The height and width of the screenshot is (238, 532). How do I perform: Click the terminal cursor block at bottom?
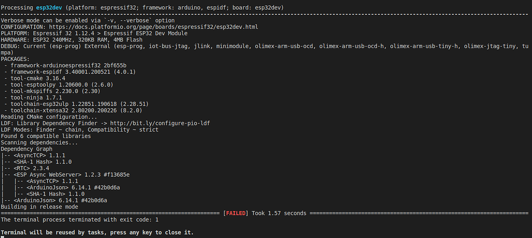[x=3, y=237]
